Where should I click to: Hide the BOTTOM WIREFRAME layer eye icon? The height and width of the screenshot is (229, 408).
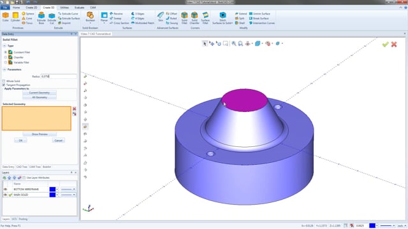coord(5,190)
